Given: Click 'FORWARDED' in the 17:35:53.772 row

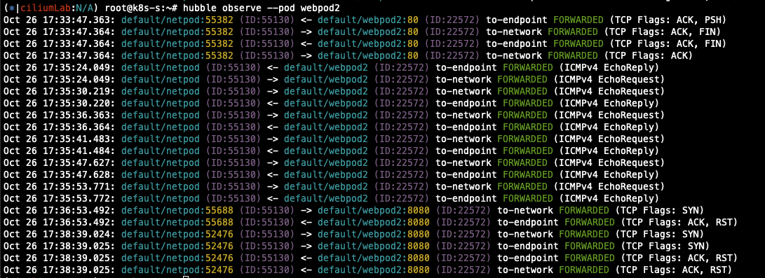Looking at the screenshot, I should click(528, 199).
